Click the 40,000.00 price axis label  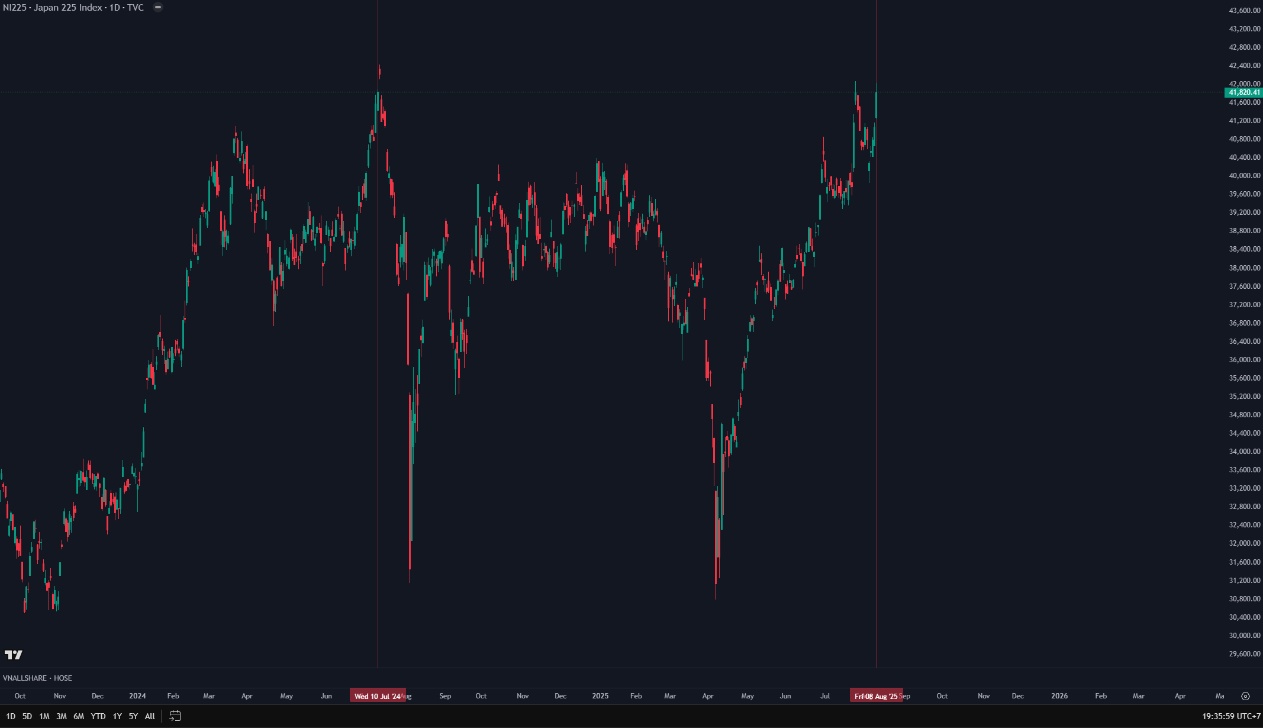(1245, 175)
